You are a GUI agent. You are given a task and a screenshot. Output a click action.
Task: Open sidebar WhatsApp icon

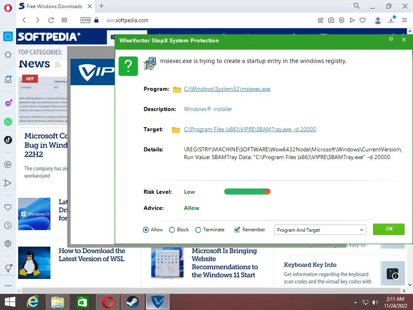pos(8,122)
